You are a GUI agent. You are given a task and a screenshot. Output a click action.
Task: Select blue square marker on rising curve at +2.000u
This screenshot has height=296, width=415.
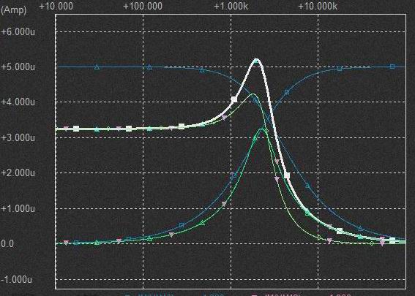[234, 175]
